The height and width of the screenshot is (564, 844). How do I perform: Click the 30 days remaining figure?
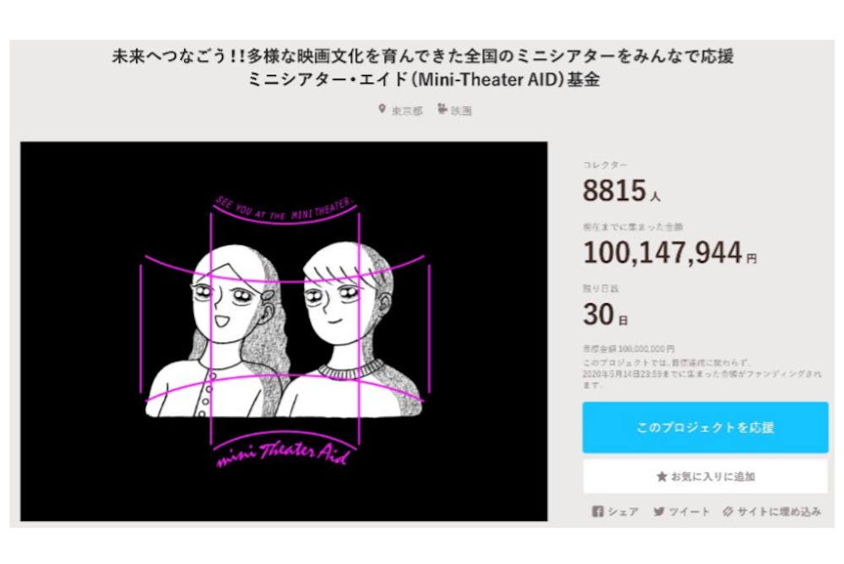point(598,313)
